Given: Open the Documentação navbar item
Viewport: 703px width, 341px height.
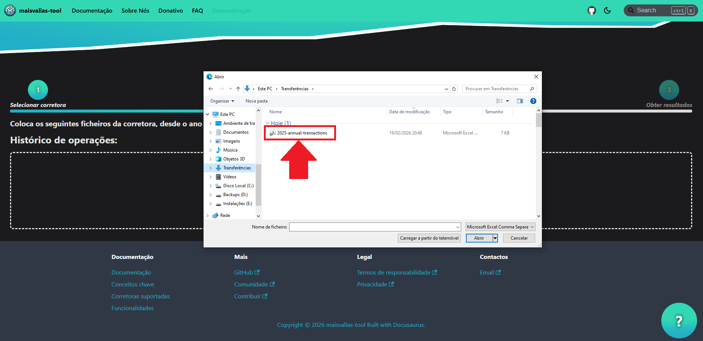Looking at the screenshot, I should (92, 11).
